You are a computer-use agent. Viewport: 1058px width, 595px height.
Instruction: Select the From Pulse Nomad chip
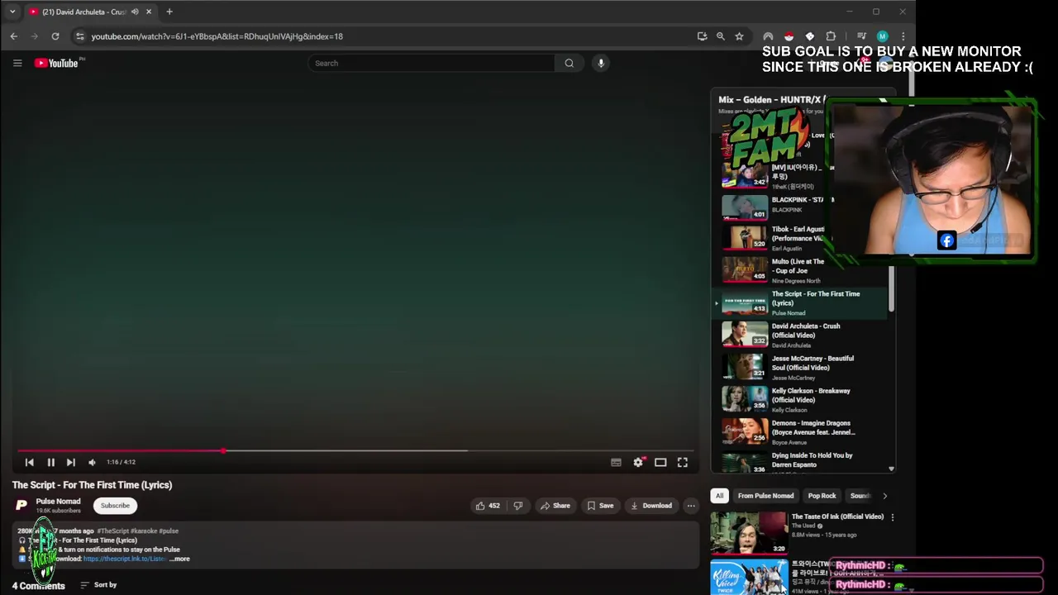(765, 496)
